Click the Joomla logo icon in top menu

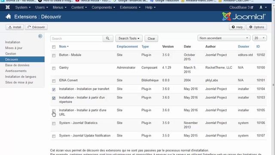coord(8,7)
